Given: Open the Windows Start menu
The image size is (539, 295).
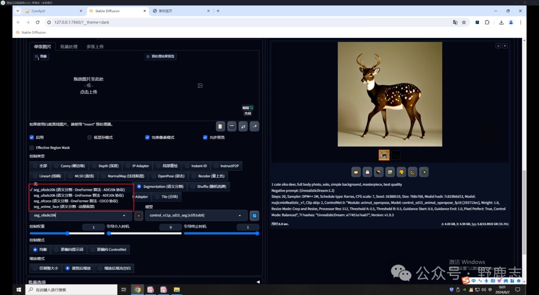Looking at the screenshot, I should pos(19,290).
